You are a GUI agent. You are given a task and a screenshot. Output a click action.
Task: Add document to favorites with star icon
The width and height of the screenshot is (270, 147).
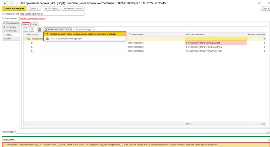tap(17, 3)
